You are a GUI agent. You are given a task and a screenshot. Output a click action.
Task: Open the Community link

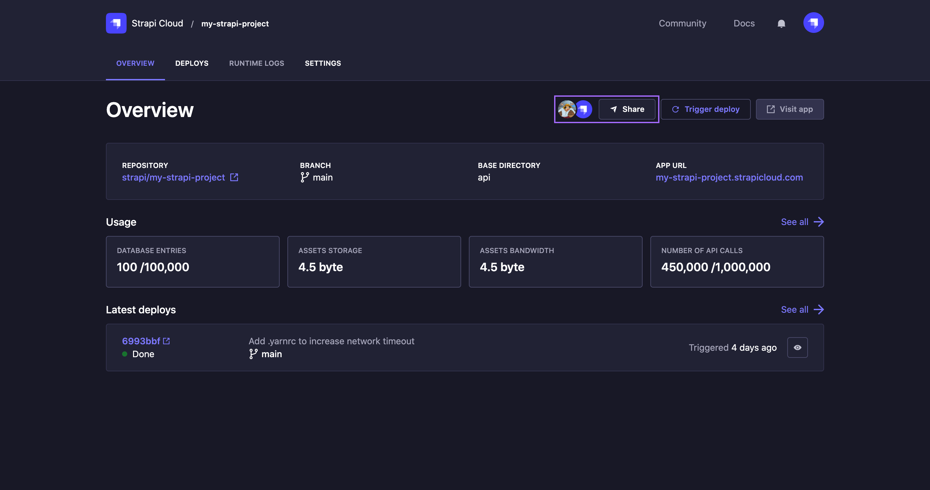682,24
